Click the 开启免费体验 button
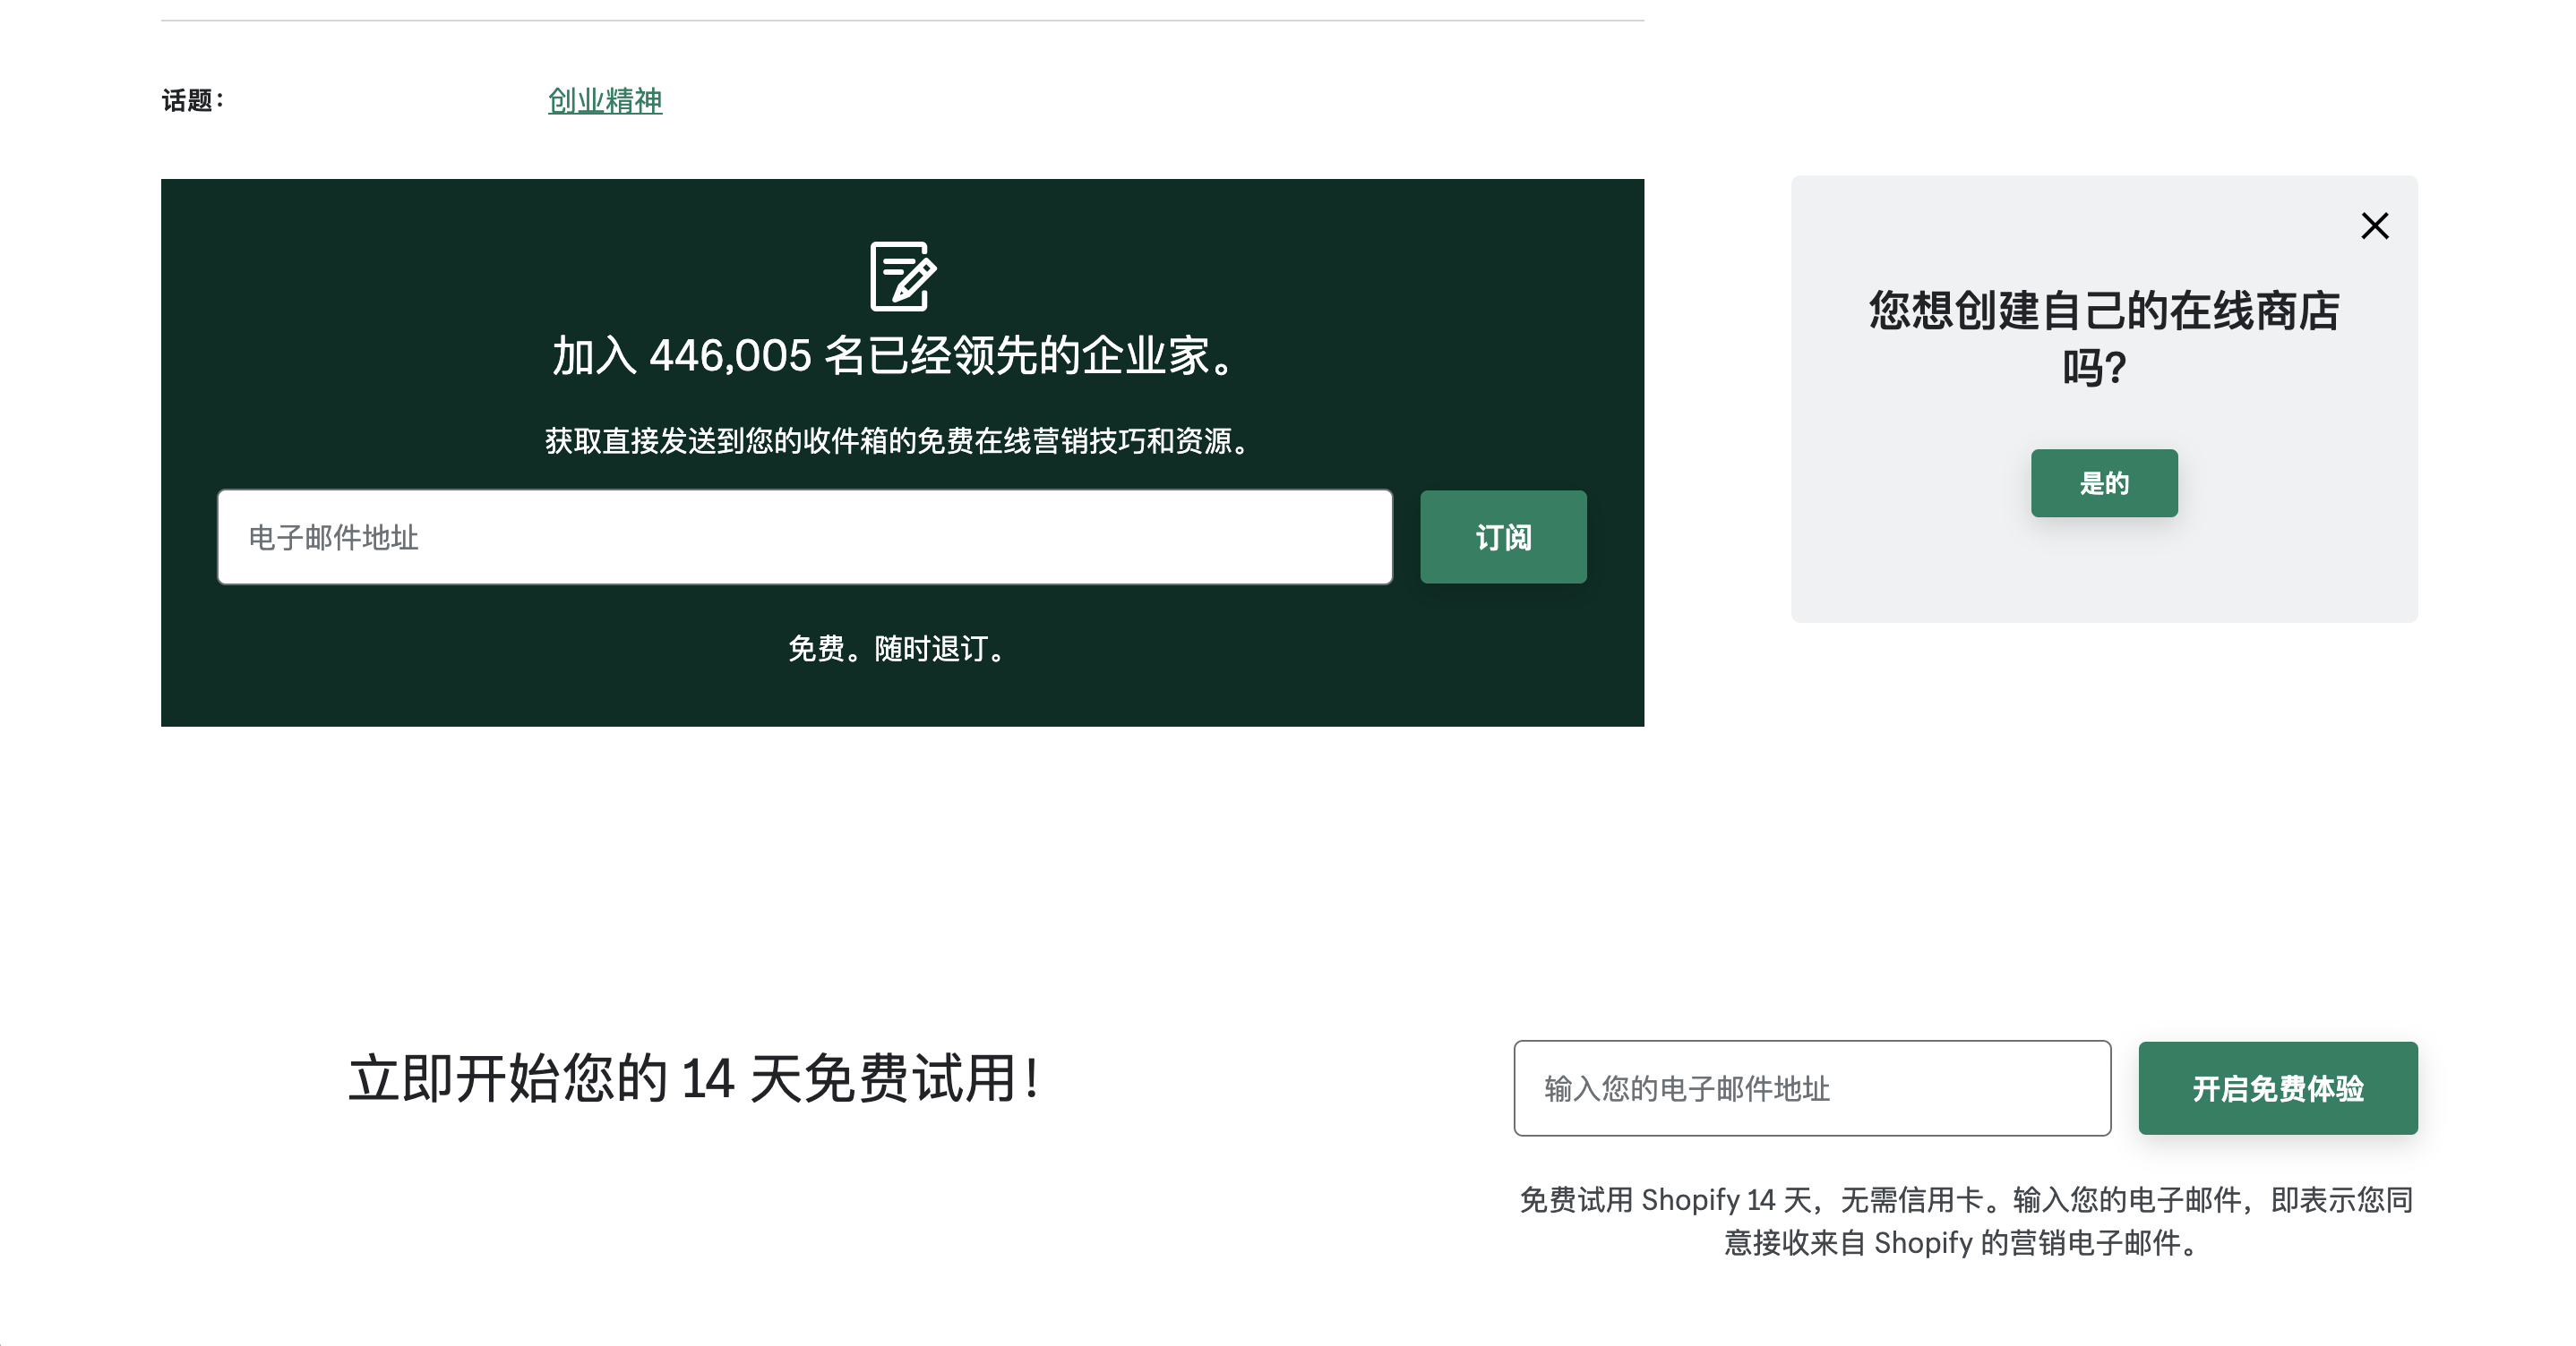2576x1346 pixels. point(2278,1088)
